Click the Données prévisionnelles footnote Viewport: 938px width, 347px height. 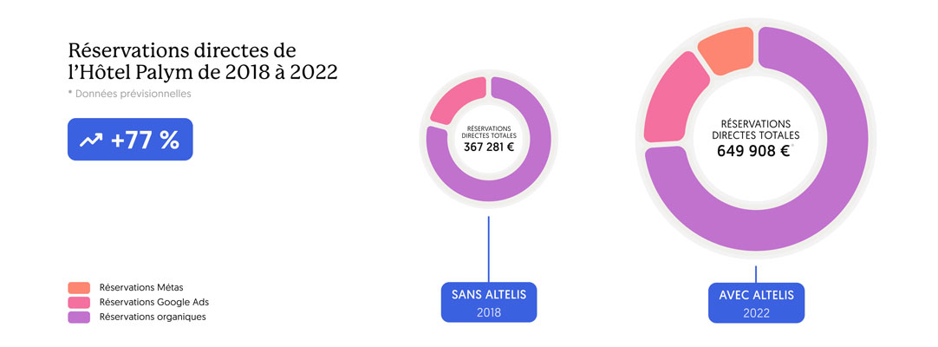(130, 94)
